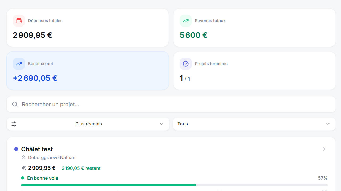Click the euro icon before 2 909,95 €
Image resolution: width=341 pixels, height=191 pixels.
click(x=24, y=168)
